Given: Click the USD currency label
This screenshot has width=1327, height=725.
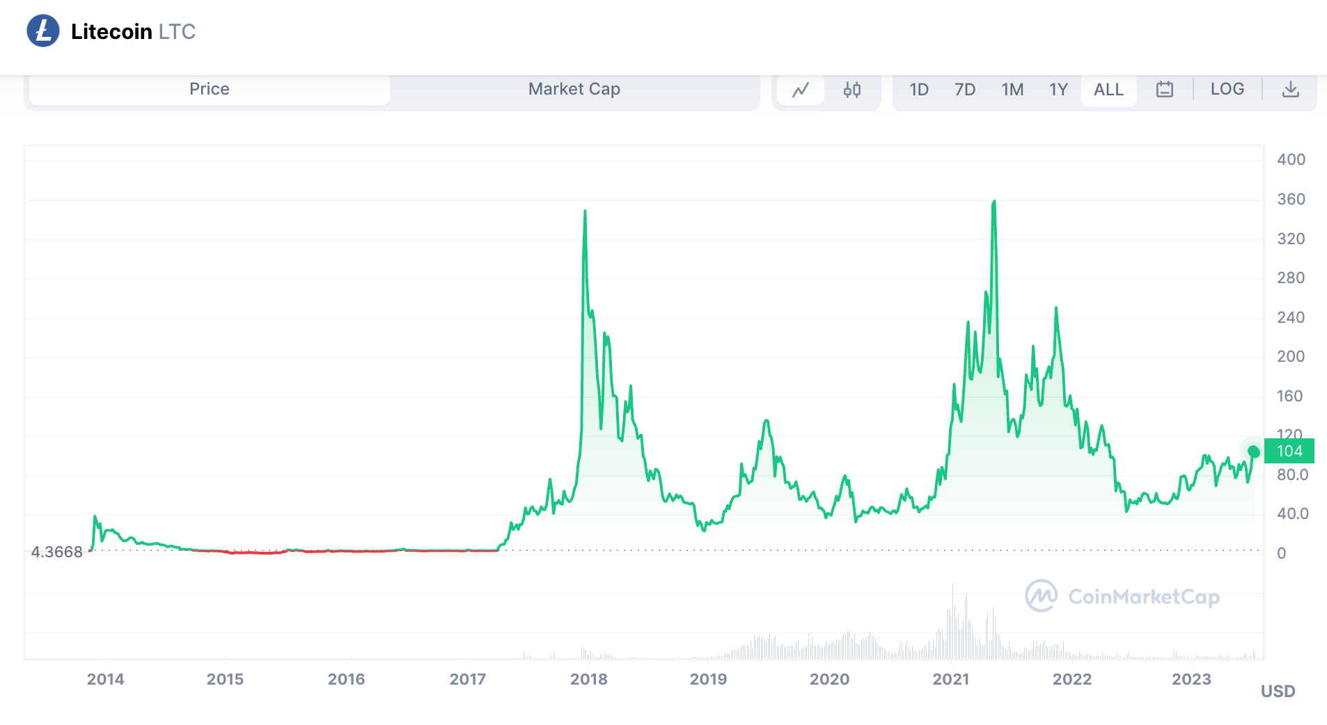Looking at the screenshot, I should click(x=1278, y=691).
